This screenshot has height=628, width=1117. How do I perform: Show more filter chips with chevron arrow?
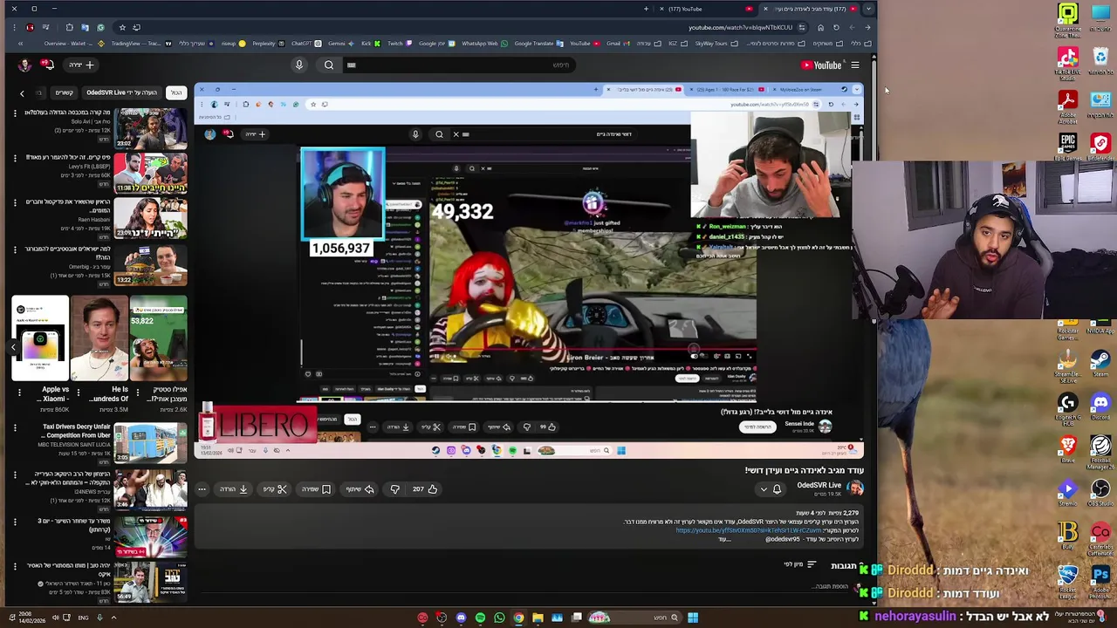22,93
